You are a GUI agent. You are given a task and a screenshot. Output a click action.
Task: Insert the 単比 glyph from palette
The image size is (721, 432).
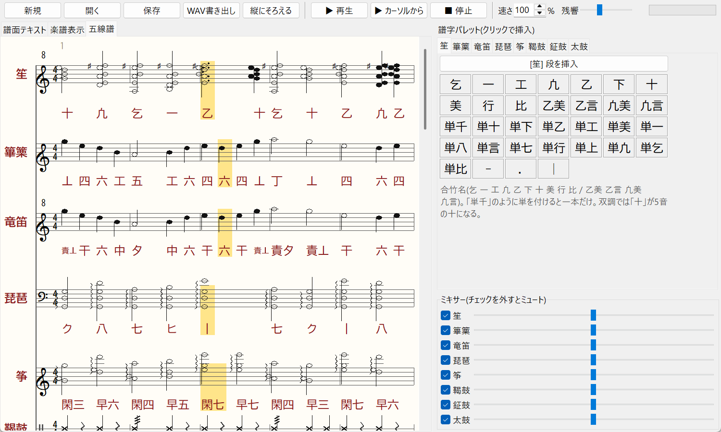[456, 169]
